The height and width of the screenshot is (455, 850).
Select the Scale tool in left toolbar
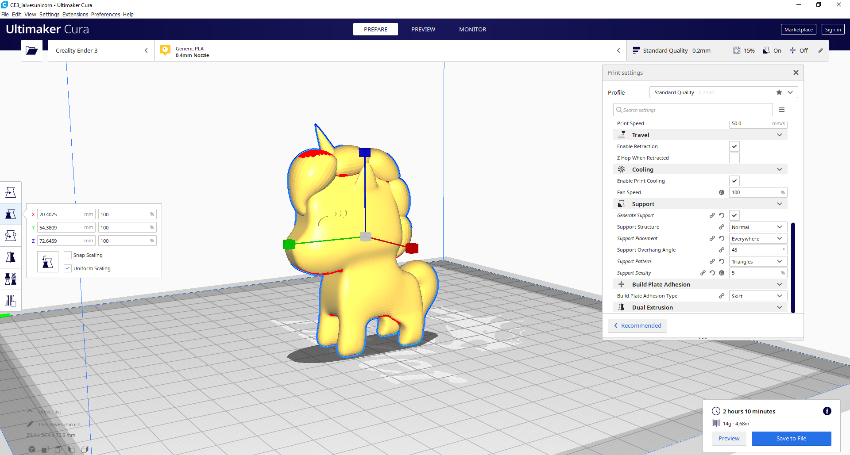(x=11, y=214)
